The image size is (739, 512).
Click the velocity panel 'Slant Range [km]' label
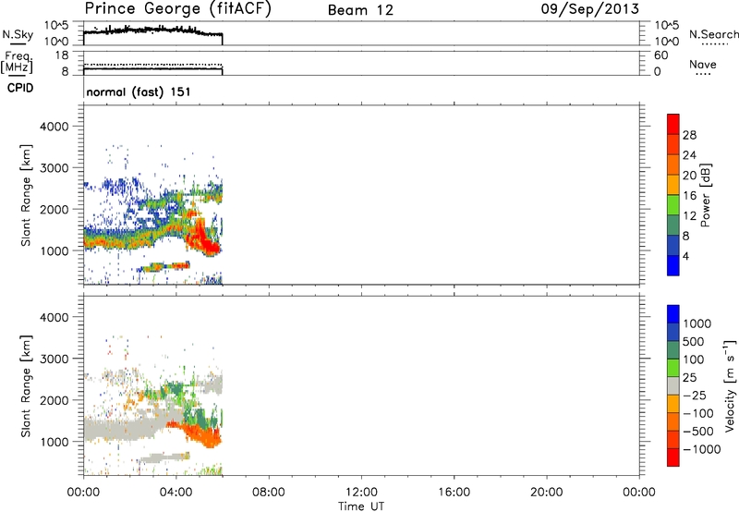coord(26,385)
